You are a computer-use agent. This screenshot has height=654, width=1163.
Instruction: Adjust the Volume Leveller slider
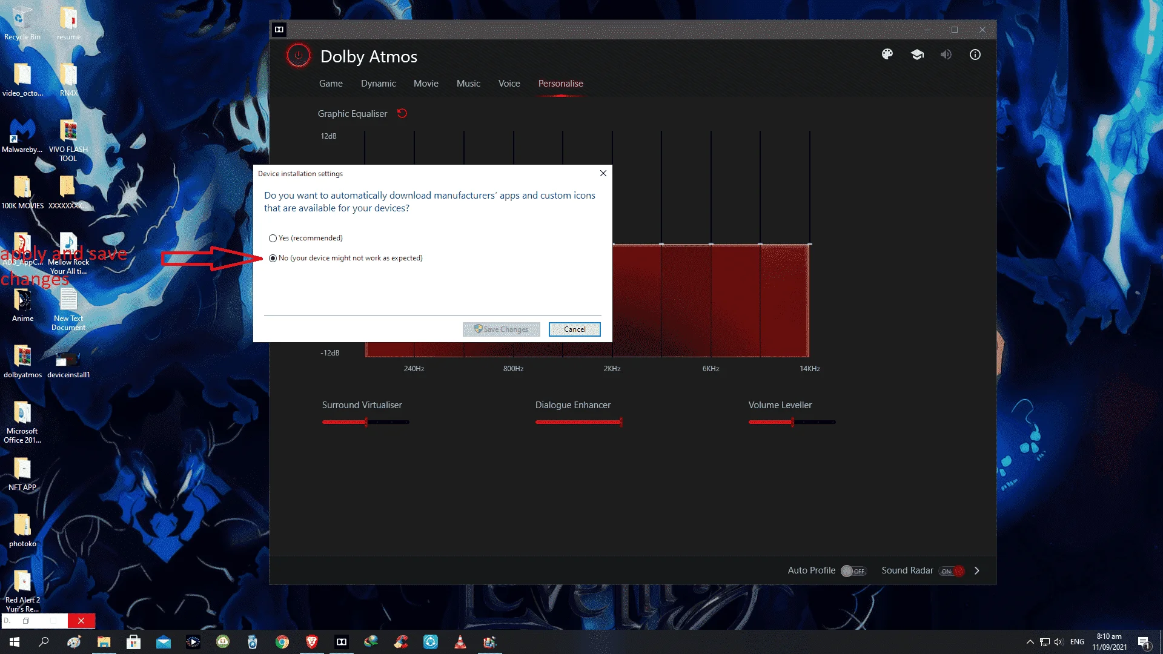(x=792, y=422)
